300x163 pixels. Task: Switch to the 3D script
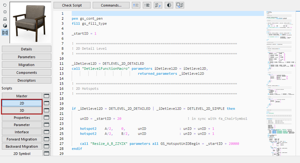click(x=22, y=110)
